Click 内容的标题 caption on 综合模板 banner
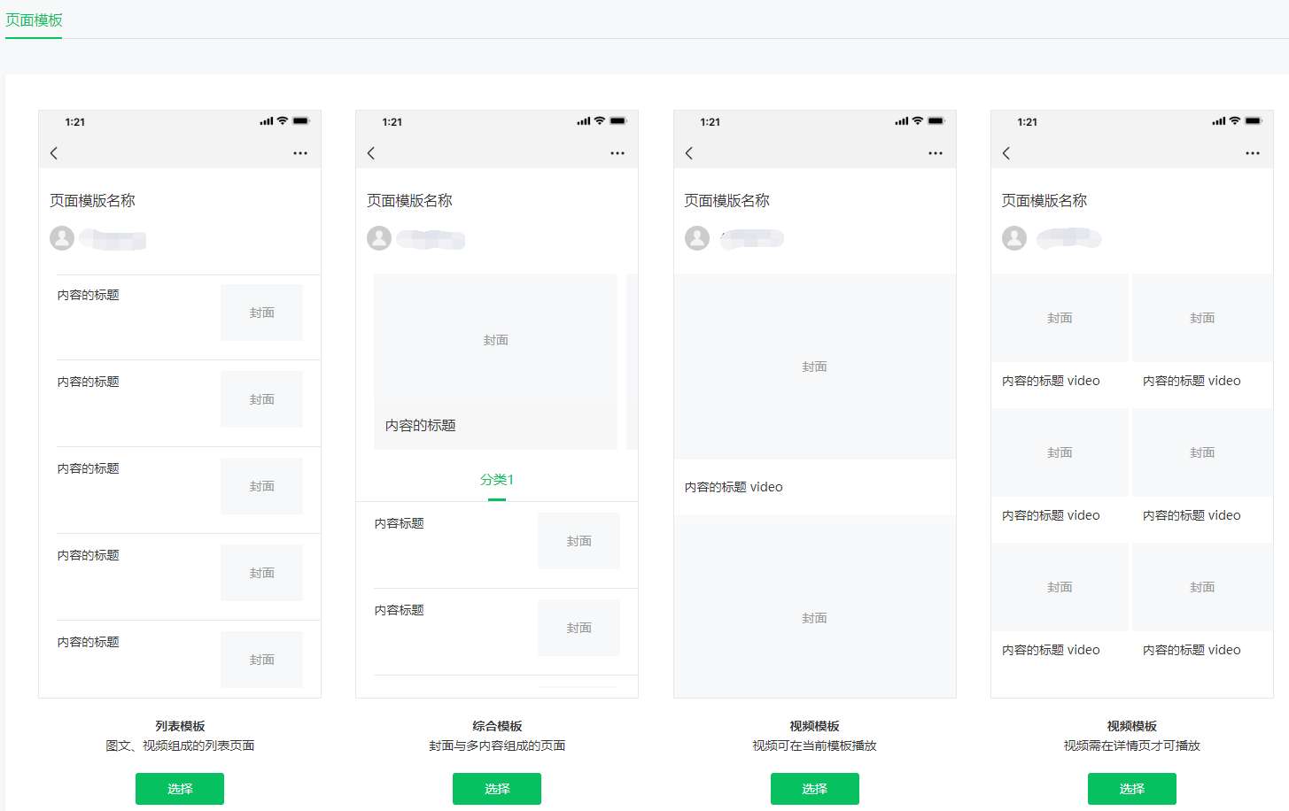Image resolution: width=1289 pixels, height=811 pixels. tap(421, 426)
